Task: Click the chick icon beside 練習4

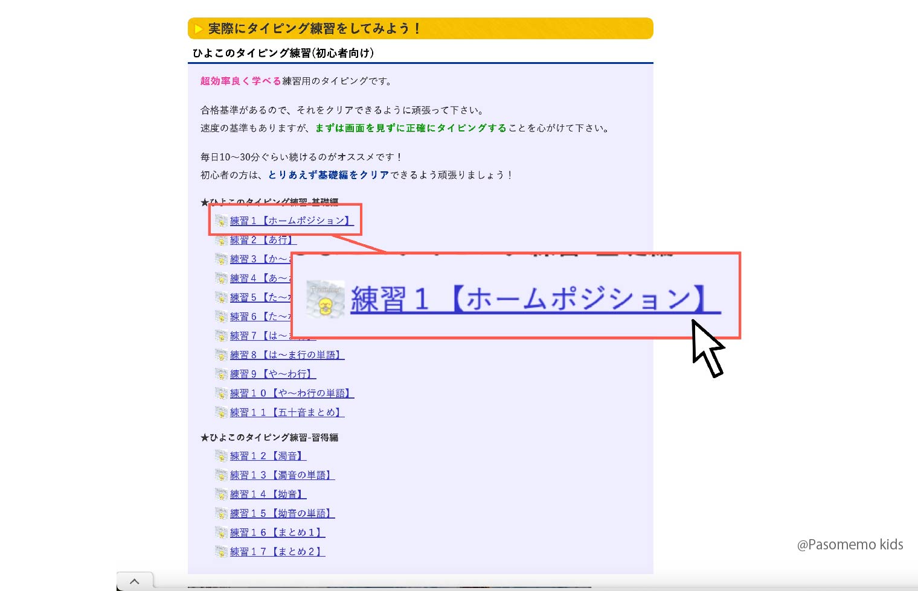Action: click(x=222, y=279)
